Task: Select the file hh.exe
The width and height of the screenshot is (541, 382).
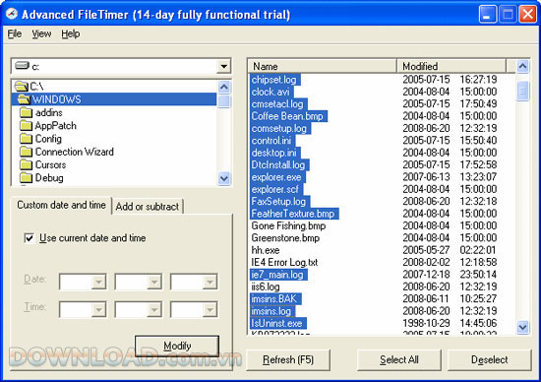Action: coord(266,250)
